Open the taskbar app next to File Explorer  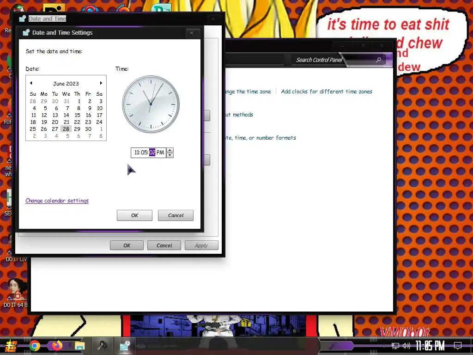[x=102, y=346]
